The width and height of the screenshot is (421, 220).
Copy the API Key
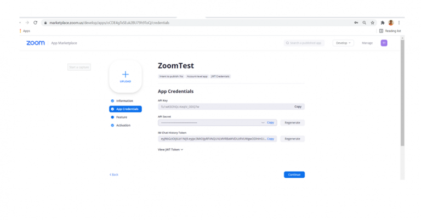(x=298, y=106)
